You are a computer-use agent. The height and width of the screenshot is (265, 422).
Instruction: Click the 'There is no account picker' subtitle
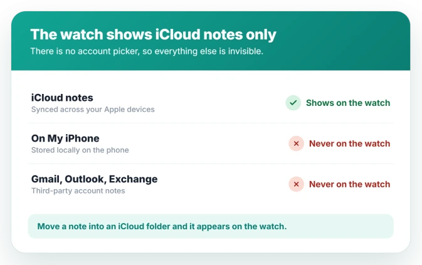[147, 51]
